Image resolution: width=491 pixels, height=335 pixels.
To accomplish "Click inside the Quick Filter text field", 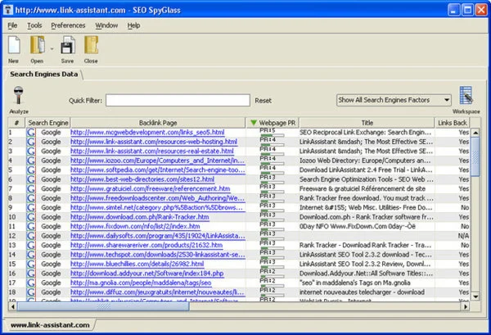I will coord(178,100).
